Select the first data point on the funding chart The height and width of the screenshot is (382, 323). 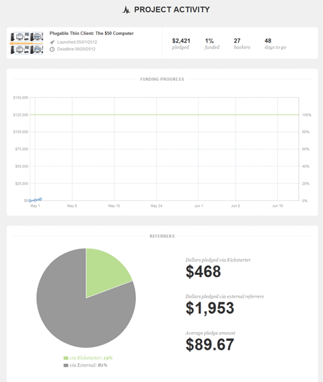coord(30,201)
